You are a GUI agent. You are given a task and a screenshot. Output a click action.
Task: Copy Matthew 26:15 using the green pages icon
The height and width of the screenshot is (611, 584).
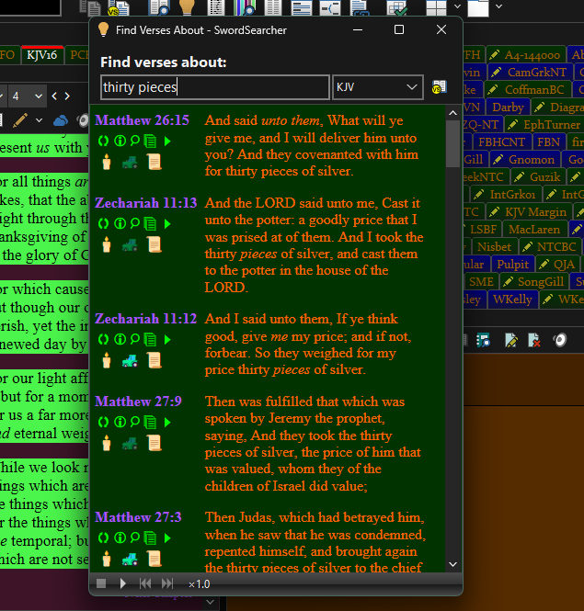pos(150,141)
